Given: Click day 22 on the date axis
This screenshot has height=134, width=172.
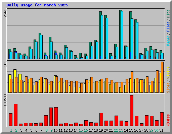Looking at the screenshot, I should coord(116,130).
